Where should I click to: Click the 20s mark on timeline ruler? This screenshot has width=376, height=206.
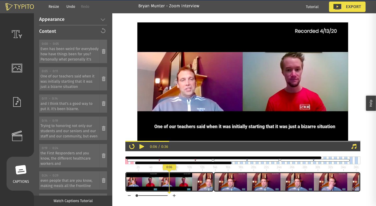click(x=253, y=167)
